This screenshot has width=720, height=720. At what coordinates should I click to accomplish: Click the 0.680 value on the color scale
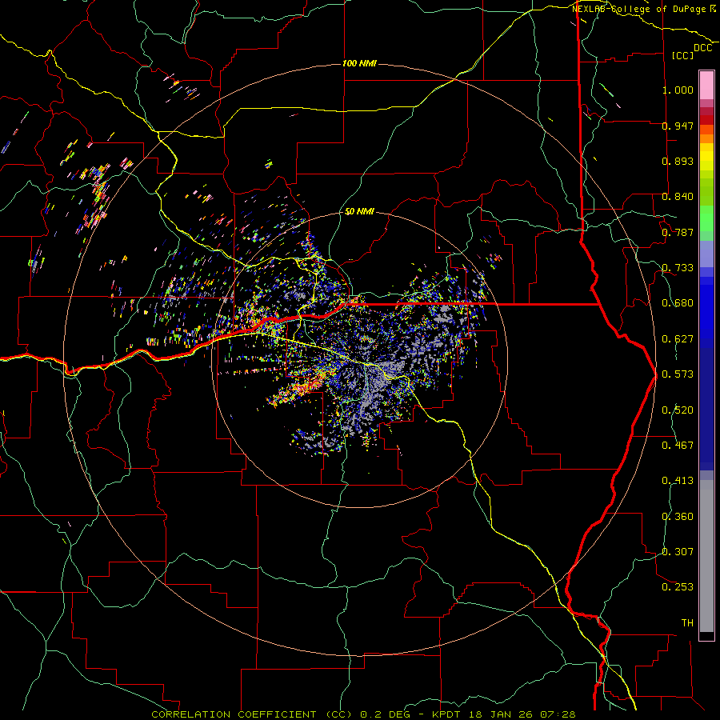pyautogui.click(x=678, y=303)
